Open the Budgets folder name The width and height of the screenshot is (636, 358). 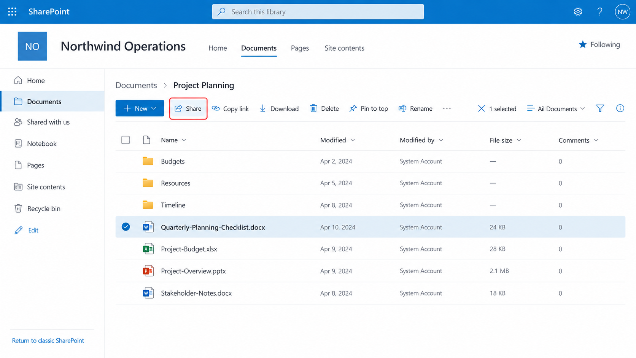173,161
